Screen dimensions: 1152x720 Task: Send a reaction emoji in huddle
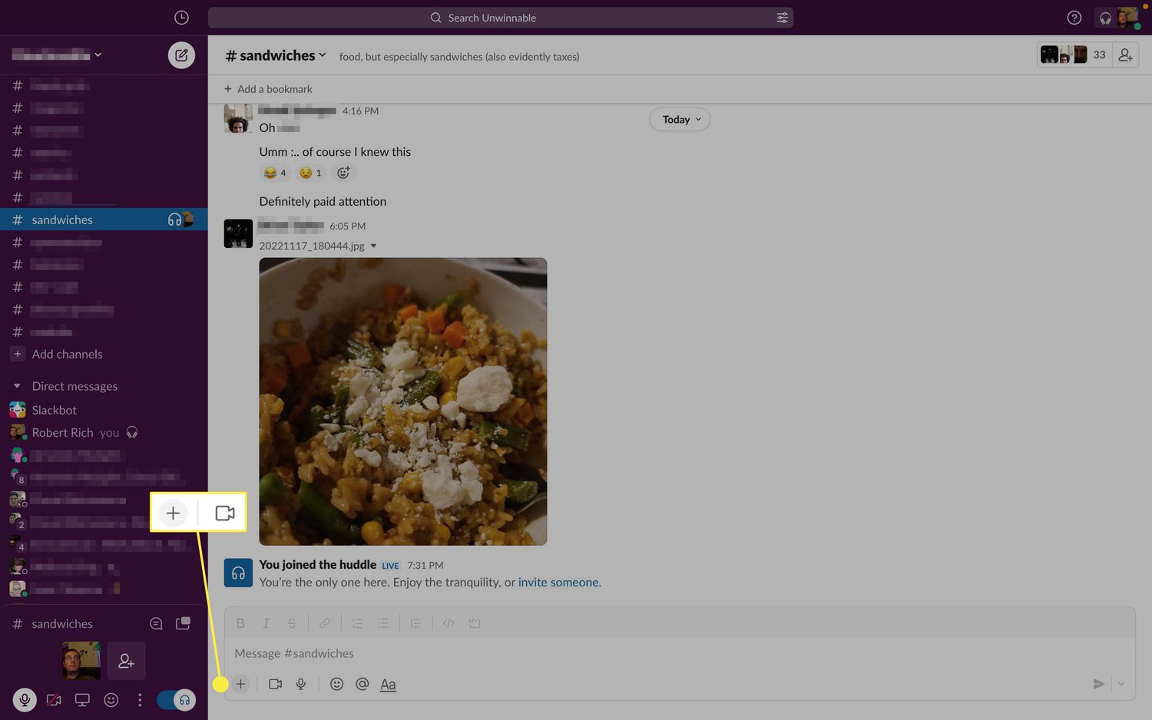pos(111,700)
